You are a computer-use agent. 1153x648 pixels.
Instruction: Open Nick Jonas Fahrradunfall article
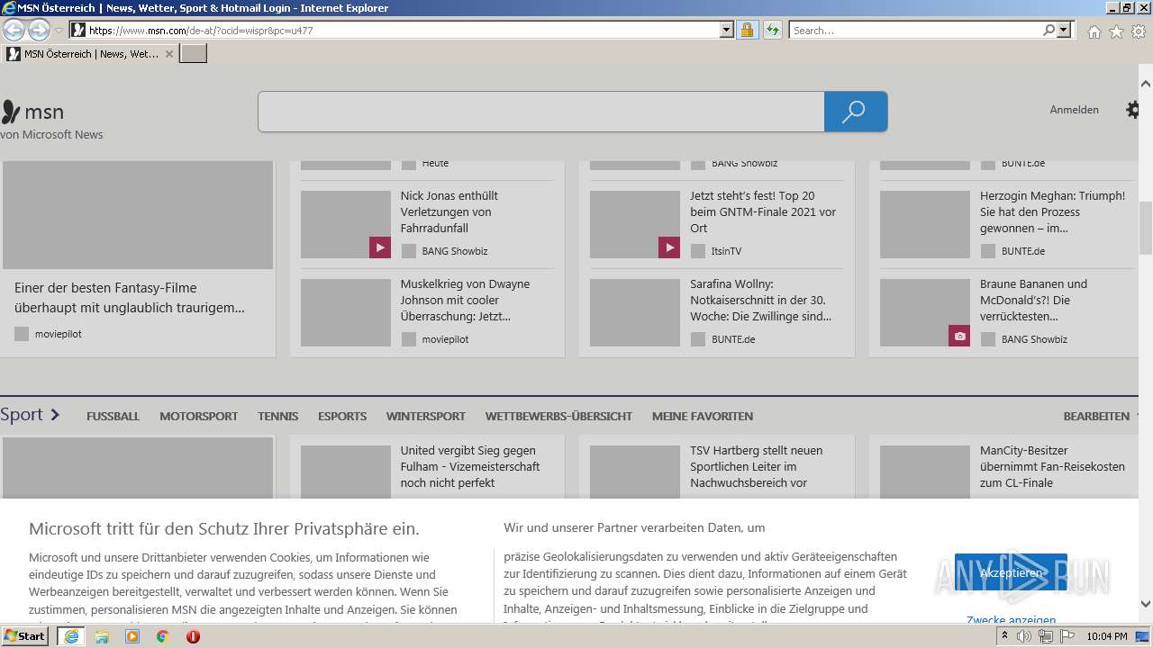click(449, 211)
